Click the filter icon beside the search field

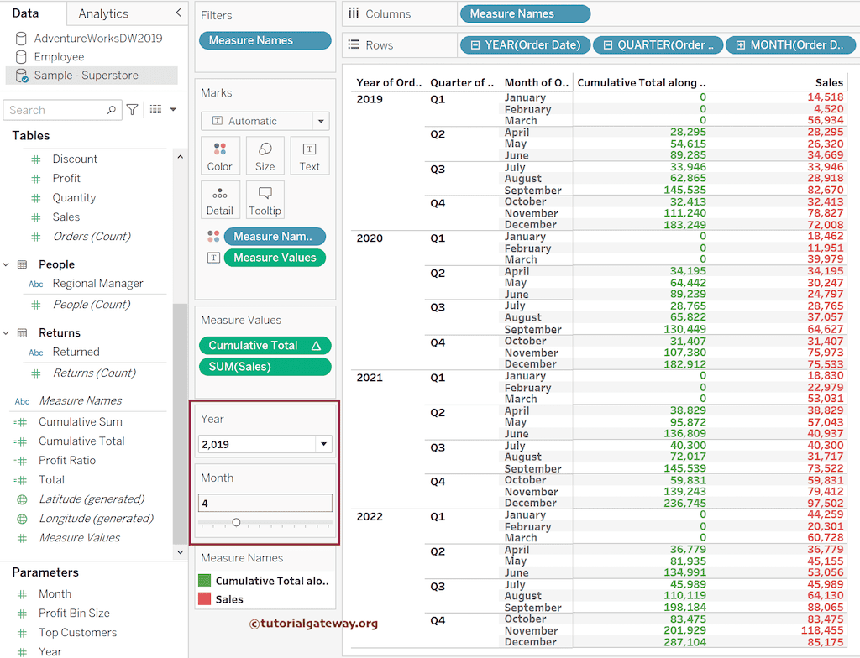coord(132,109)
